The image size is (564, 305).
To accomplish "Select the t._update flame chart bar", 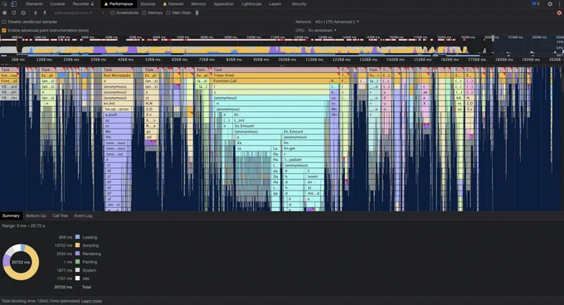I will click(304, 159).
